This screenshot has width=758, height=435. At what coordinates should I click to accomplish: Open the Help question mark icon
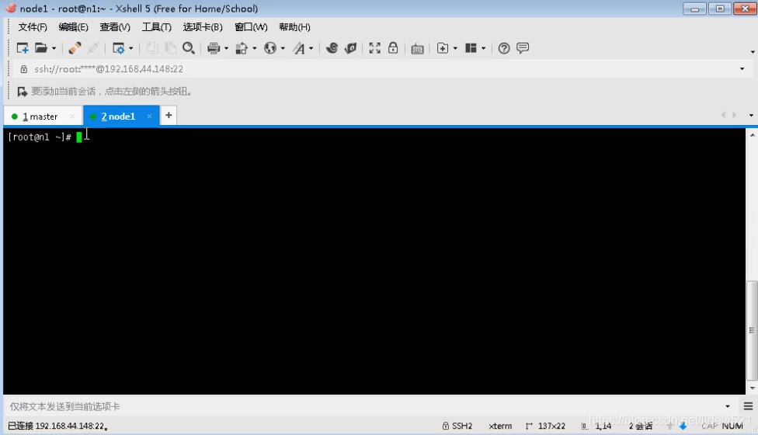click(504, 48)
